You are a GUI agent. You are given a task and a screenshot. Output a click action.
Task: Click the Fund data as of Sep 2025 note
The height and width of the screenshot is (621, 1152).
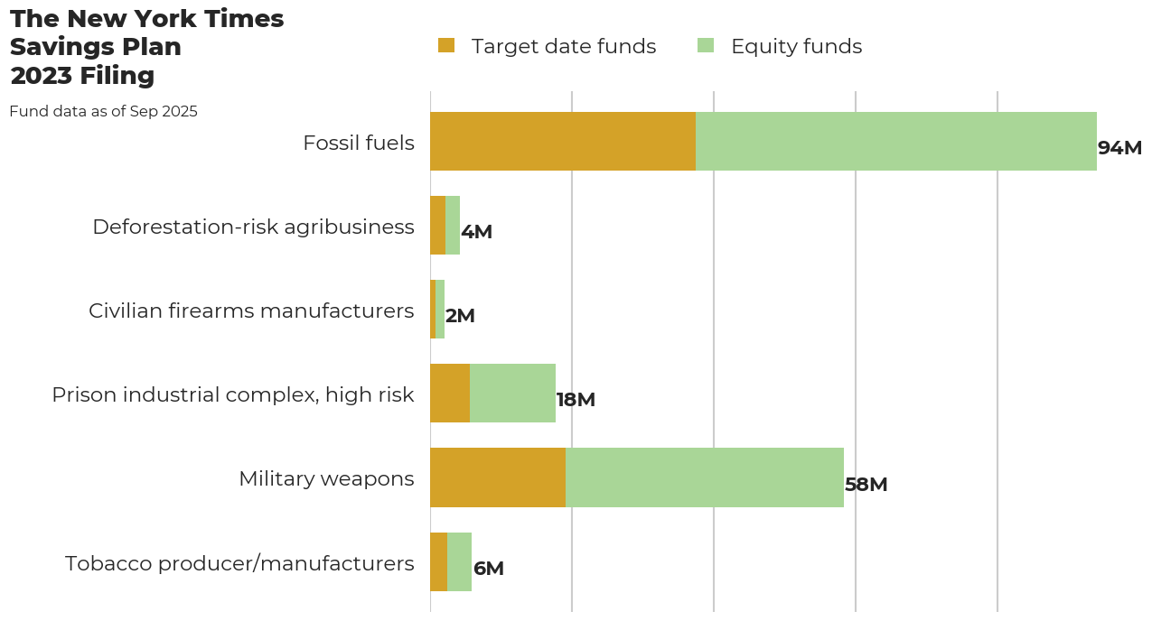pyautogui.click(x=103, y=112)
